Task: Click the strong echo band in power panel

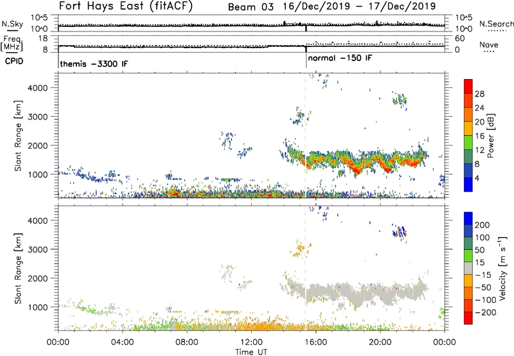Action: (357, 161)
